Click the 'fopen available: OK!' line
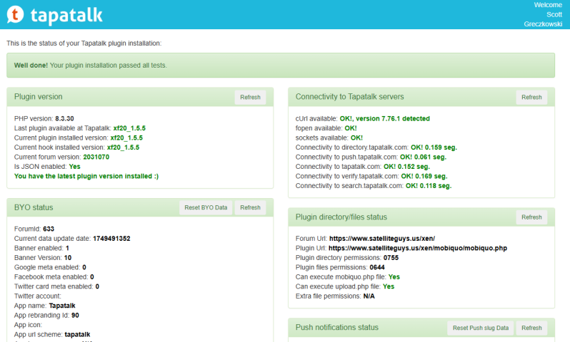570x342 pixels. click(326, 128)
